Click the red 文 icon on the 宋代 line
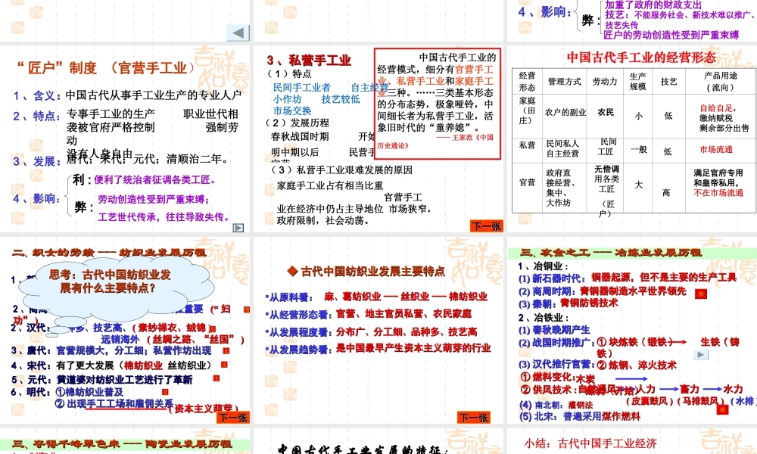The height and width of the screenshot is (454, 757). [x=224, y=365]
